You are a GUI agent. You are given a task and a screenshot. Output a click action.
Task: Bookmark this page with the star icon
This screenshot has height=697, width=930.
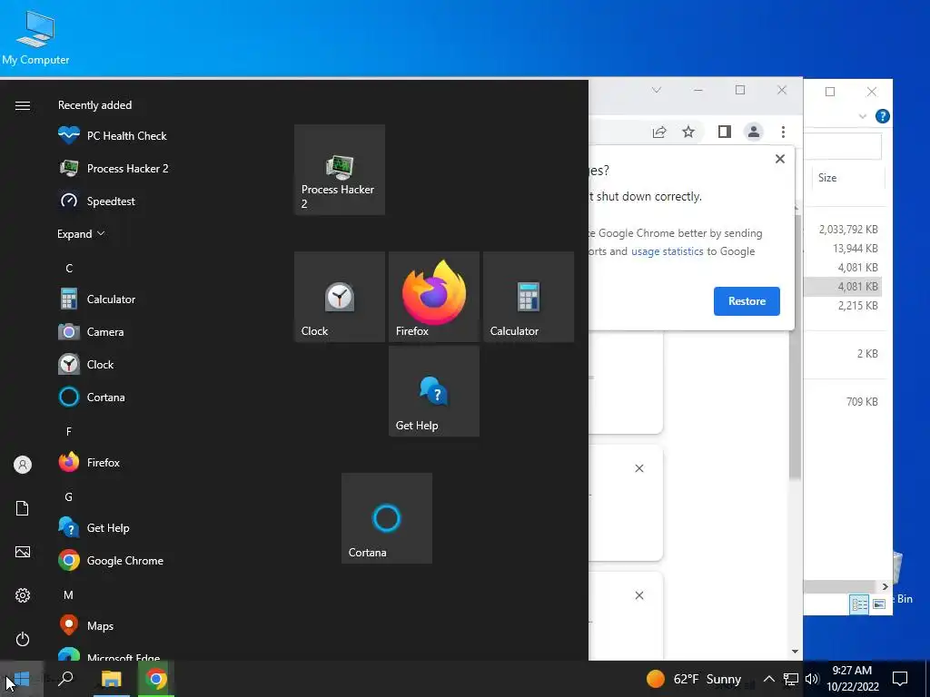pos(688,132)
